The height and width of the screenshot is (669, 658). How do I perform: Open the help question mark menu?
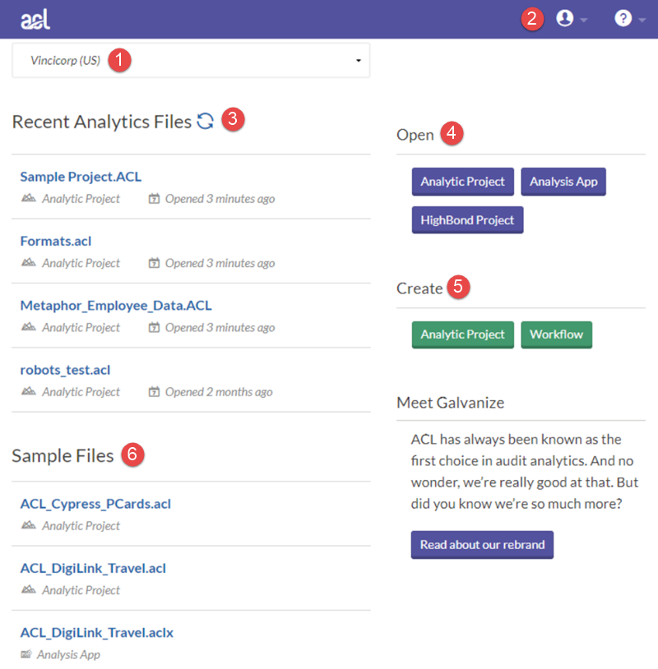click(x=623, y=18)
